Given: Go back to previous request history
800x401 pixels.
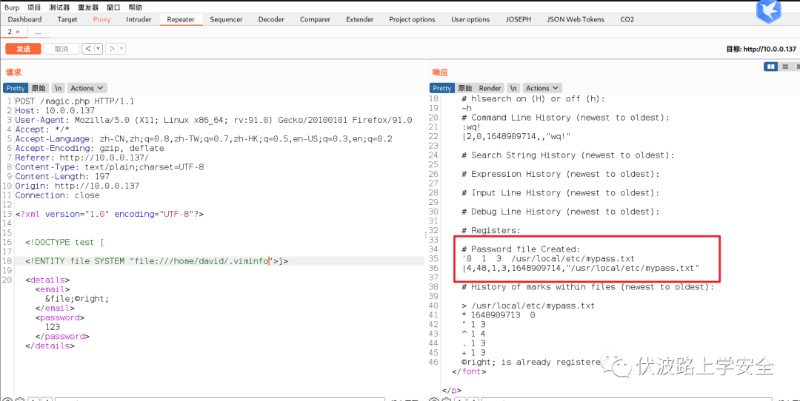Looking at the screenshot, I should [x=87, y=49].
